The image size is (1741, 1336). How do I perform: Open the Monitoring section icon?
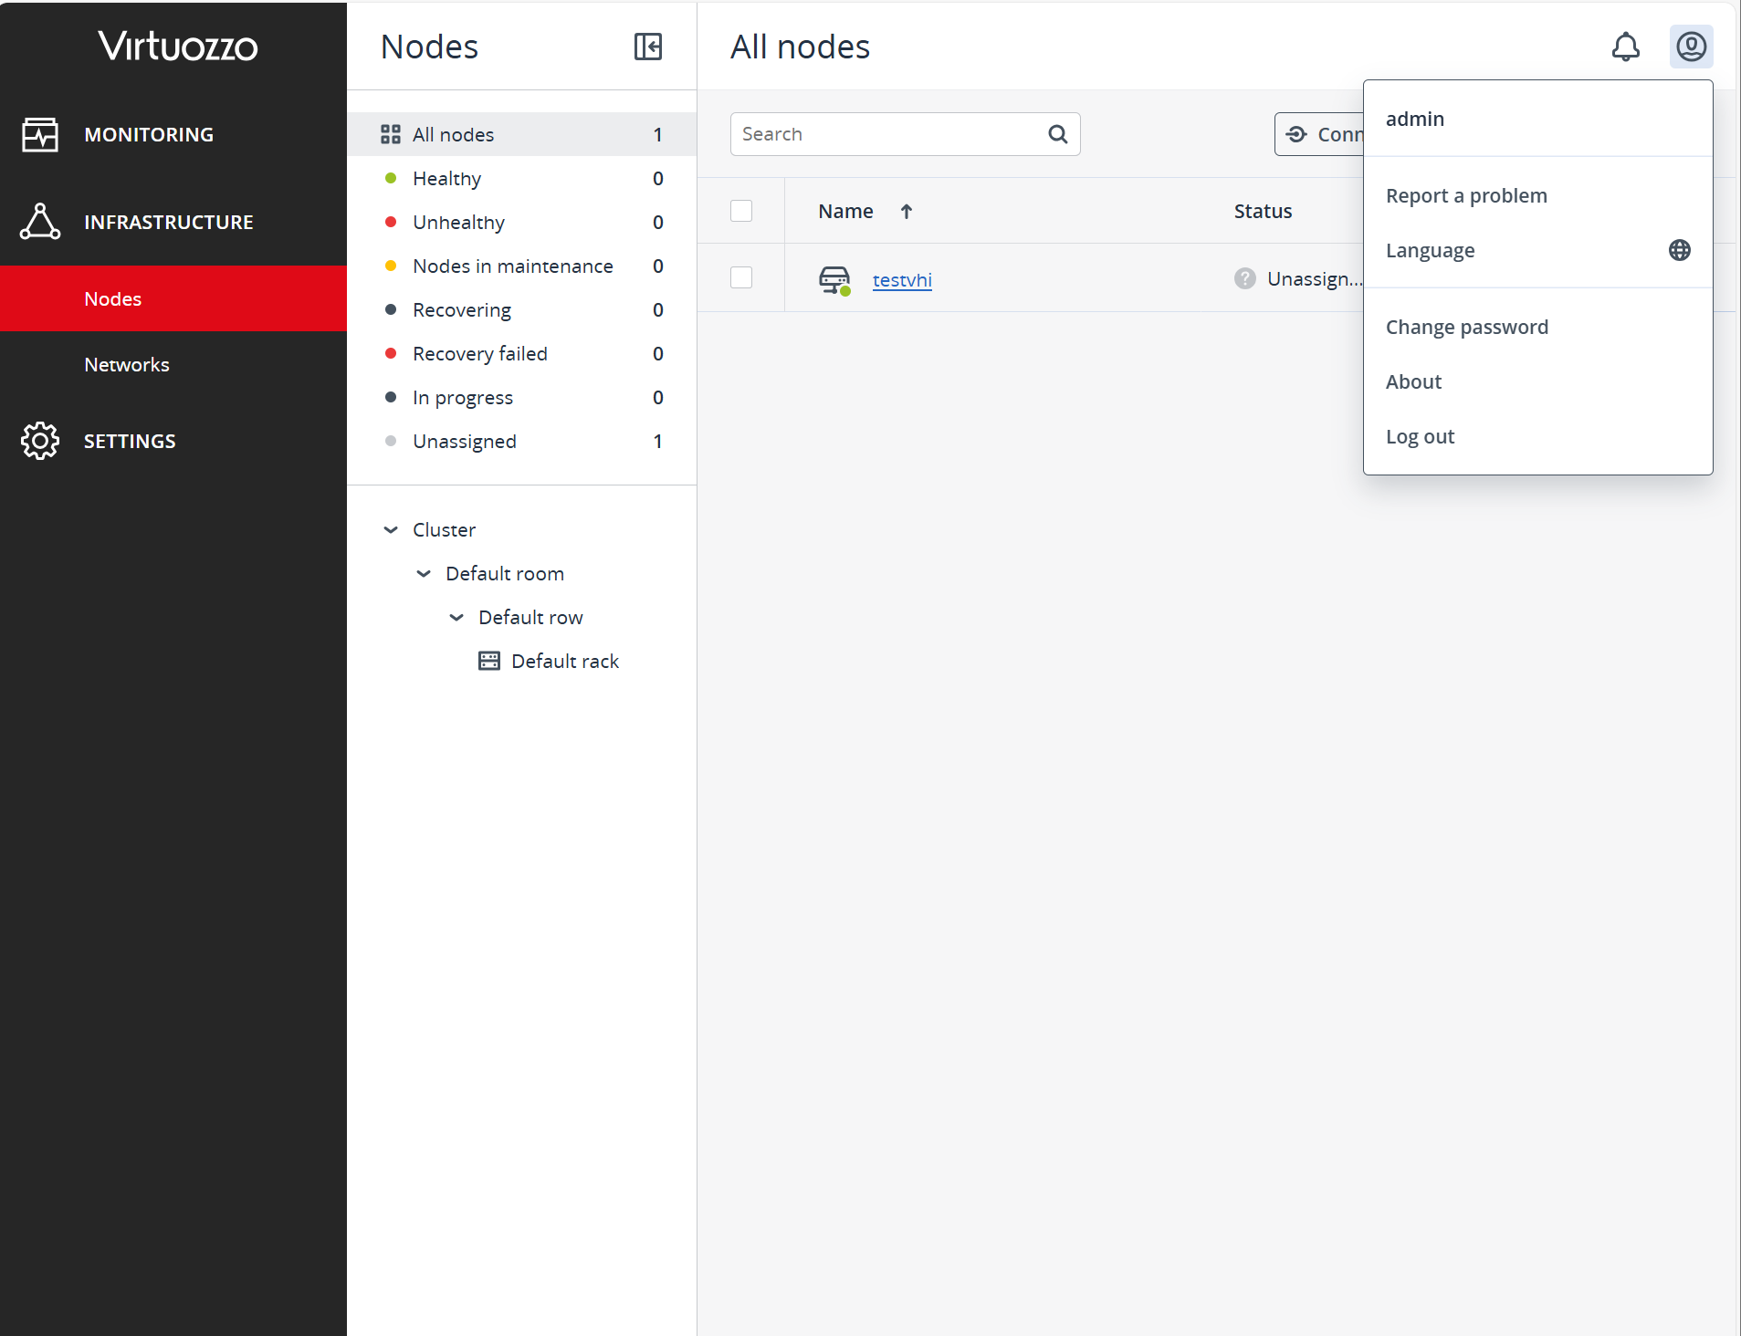(40, 134)
